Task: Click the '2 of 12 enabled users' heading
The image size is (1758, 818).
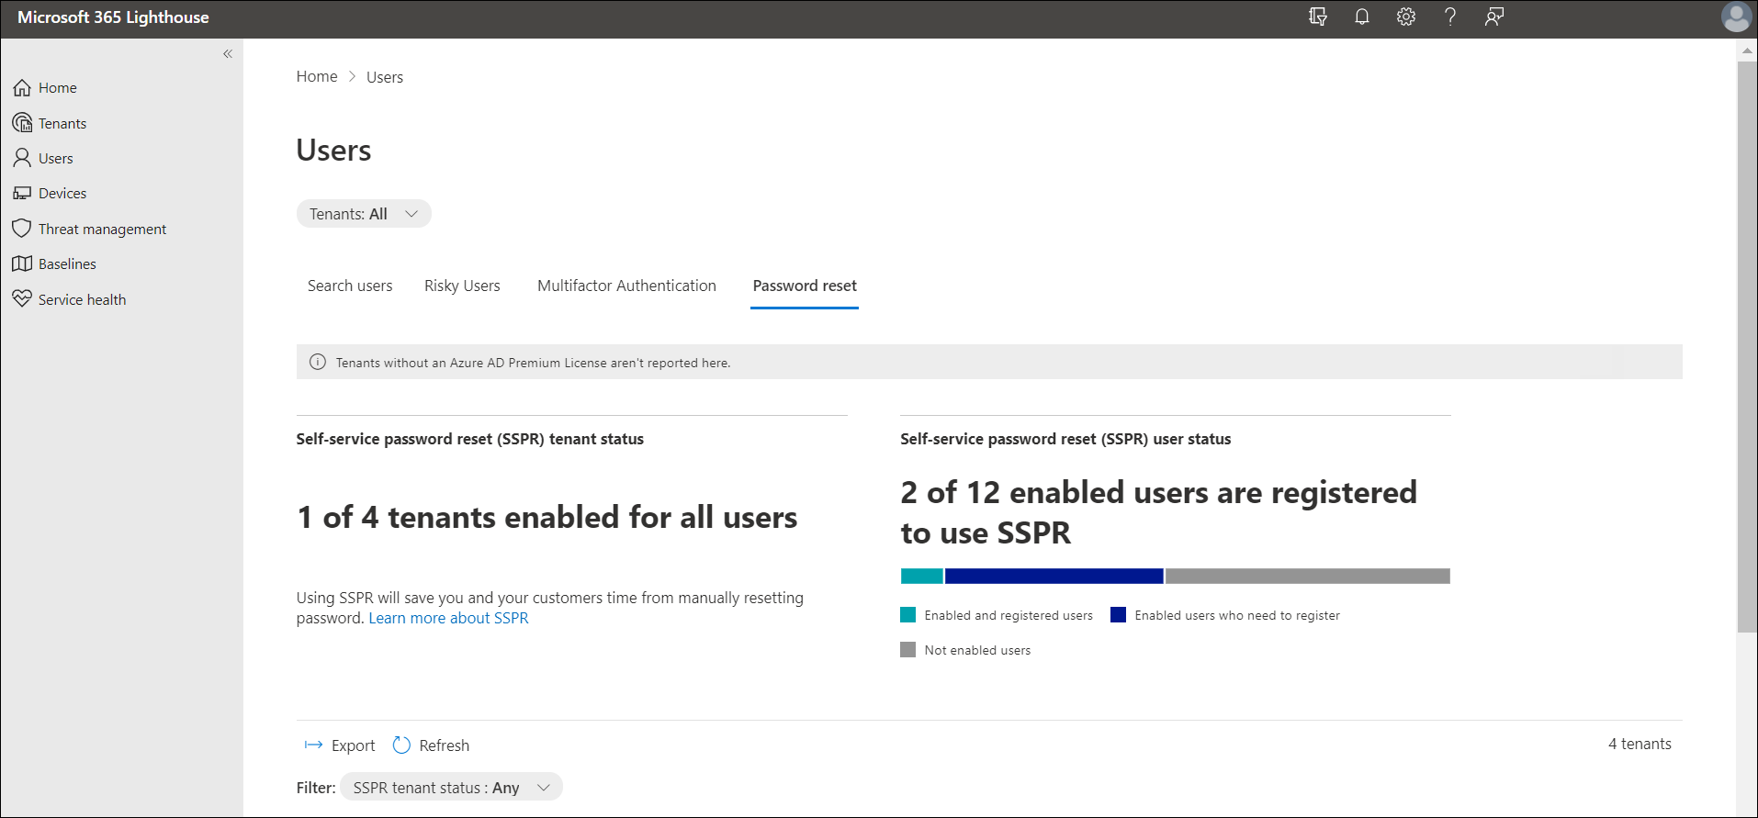Action: (x=1159, y=512)
